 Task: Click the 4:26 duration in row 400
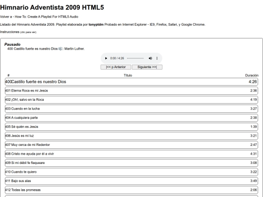[x=253, y=82]
